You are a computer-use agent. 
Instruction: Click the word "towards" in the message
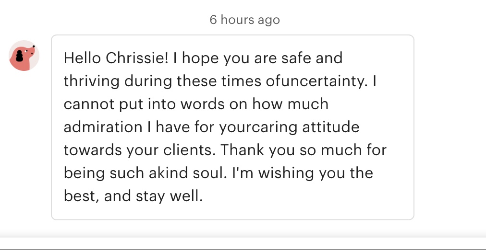point(93,150)
